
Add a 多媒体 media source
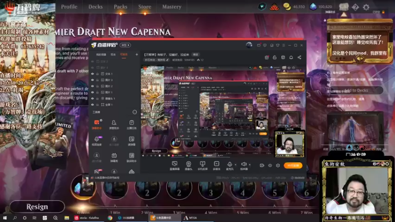click(x=216, y=166)
